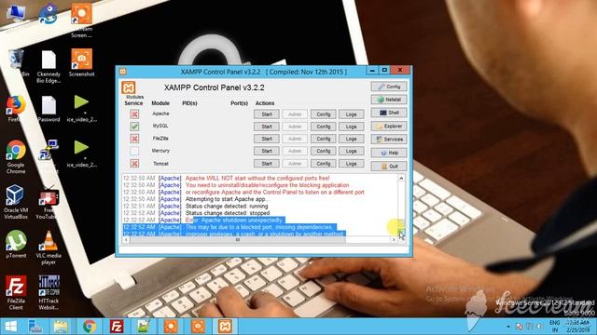Viewport: 597px width, 335px height.
Task: Select the Password file on the desktop
Action: (x=49, y=109)
